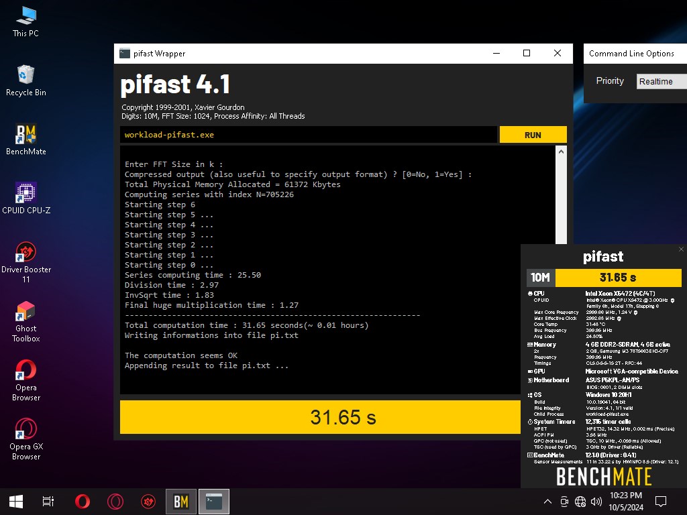Viewport: 687px width, 515px height.
Task: Show hidden system tray icons
Action: pos(547,502)
